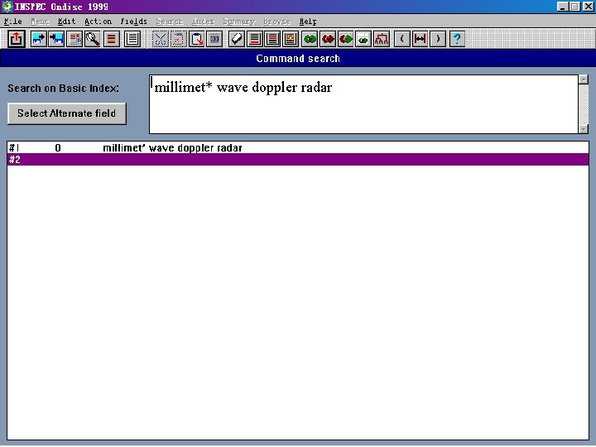The image size is (596, 447).
Task: Click the lines icon with middle red bars
Action: [x=272, y=39]
